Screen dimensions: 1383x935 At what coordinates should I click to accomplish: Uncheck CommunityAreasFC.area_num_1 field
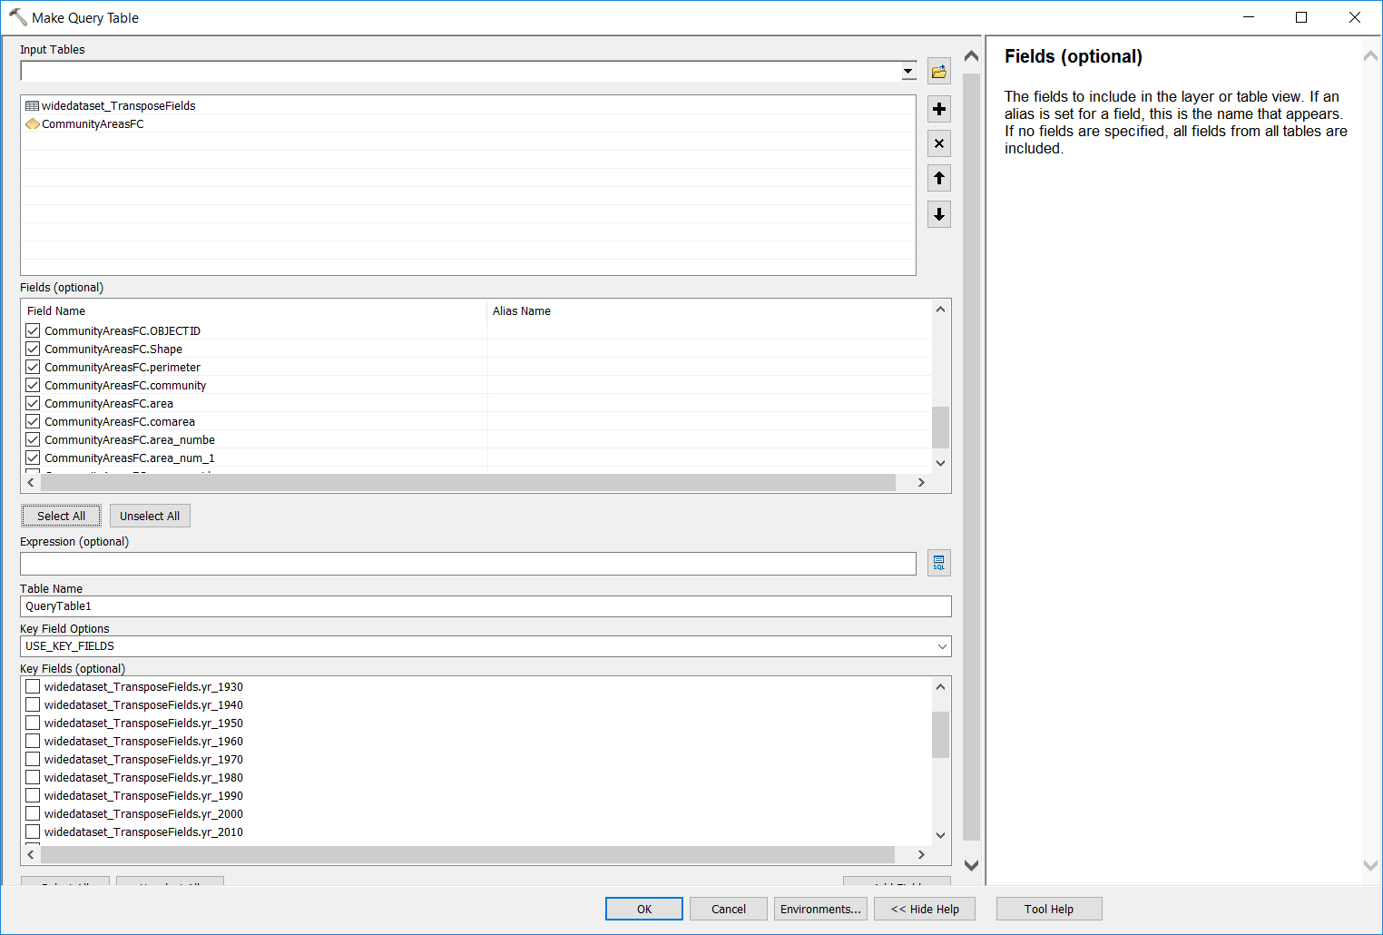tap(33, 458)
